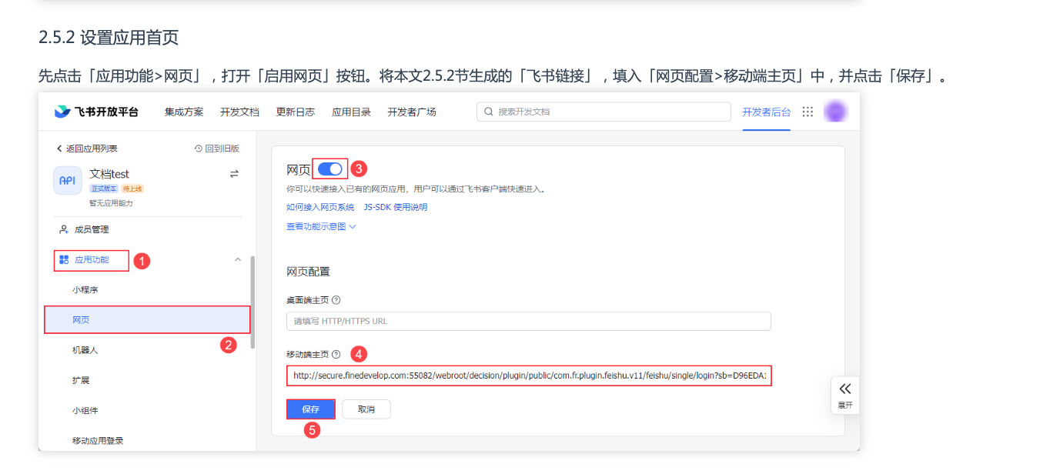Click the 应用功能 grid icon
1050x474 pixels.
[x=64, y=260]
